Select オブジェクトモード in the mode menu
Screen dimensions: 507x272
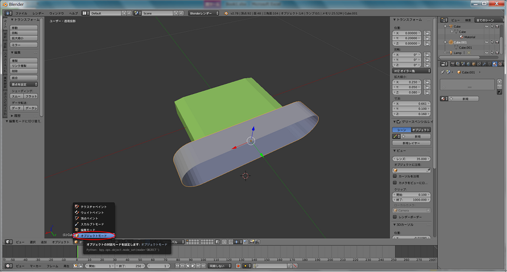pyautogui.click(x=94, y=235)
